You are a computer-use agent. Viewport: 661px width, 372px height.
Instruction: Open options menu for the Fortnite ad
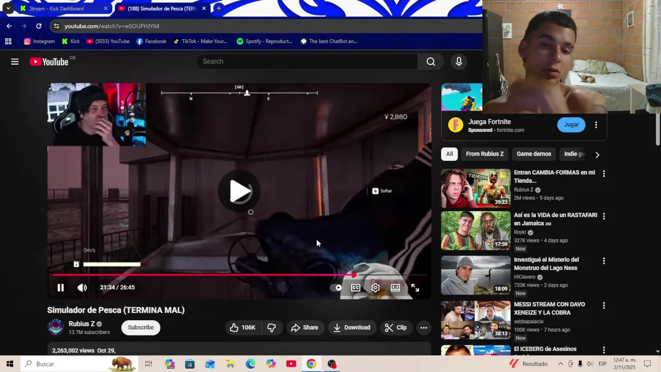pyautogui.click(x=596, y=125)
